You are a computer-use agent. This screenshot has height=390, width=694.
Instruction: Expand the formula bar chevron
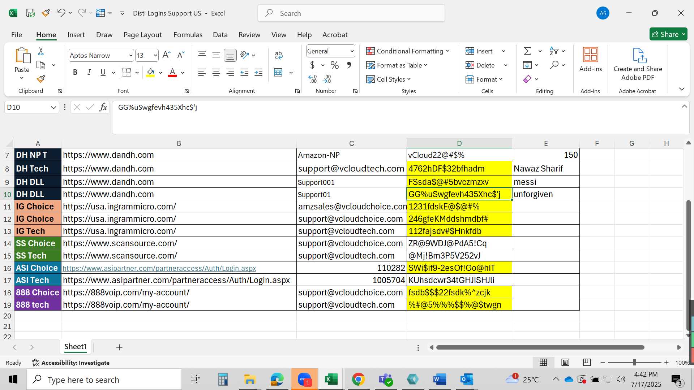[x=684, y=107]
